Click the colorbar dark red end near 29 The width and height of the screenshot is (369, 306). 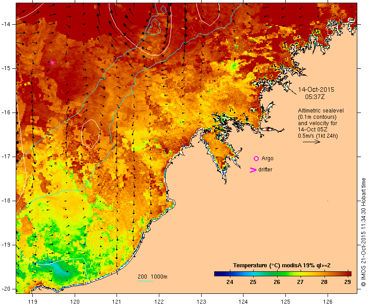coord(347,274)
